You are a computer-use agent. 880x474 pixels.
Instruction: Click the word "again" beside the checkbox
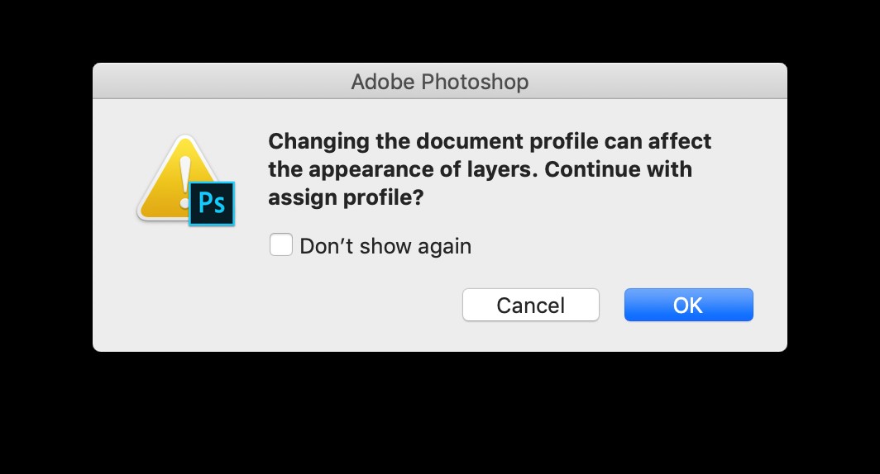click(444, 247)
